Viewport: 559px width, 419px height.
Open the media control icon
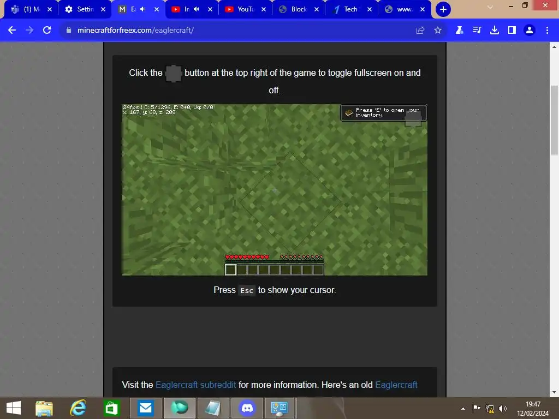[x=477, y=31]
